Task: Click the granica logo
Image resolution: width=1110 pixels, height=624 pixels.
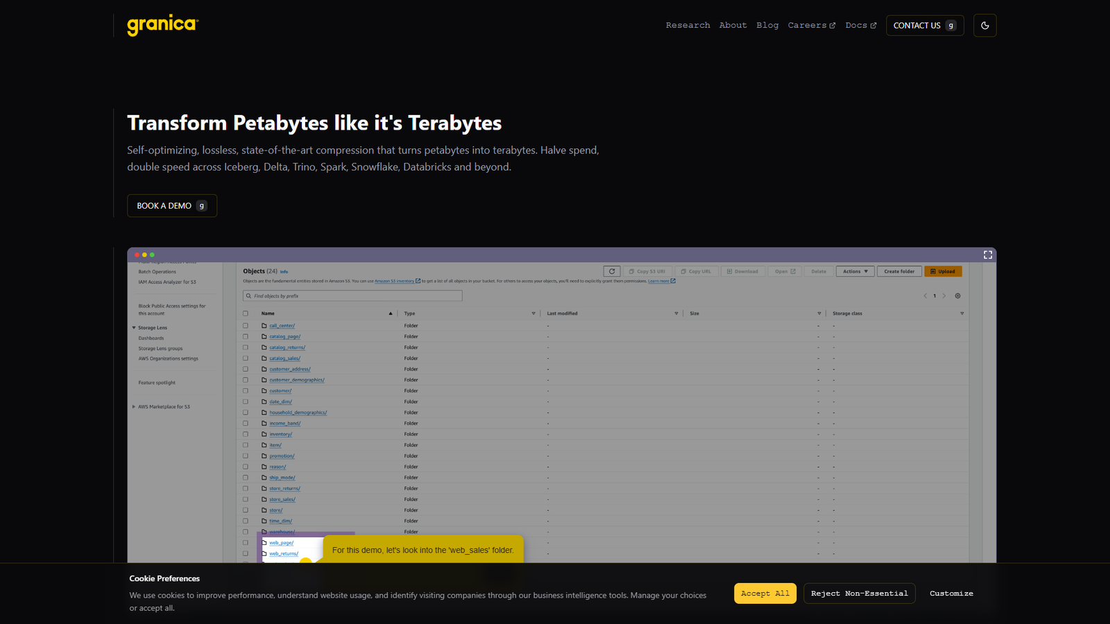Action: pyautogui.click(x=162, y=25)
